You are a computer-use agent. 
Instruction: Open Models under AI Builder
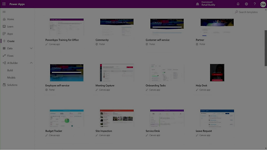(11, 78)
